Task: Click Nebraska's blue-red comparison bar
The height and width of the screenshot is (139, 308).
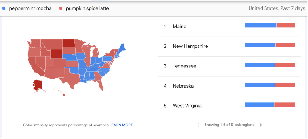Action: (270, 85)
